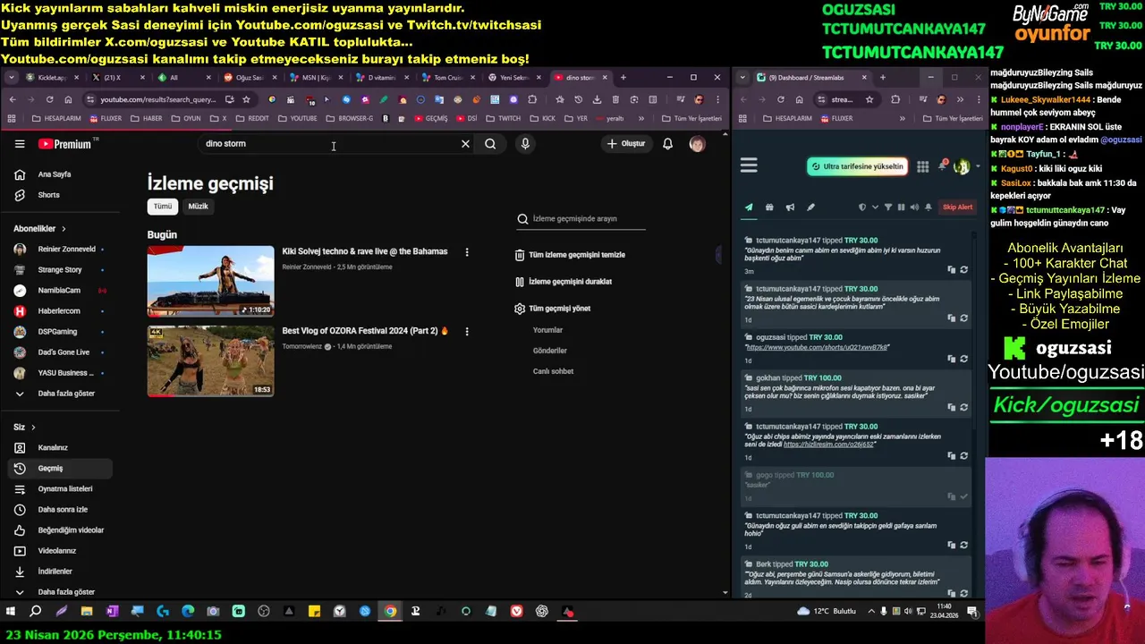Select the paper-plane recent events tab
1145x644 pixels.
(x=749, y=208)
